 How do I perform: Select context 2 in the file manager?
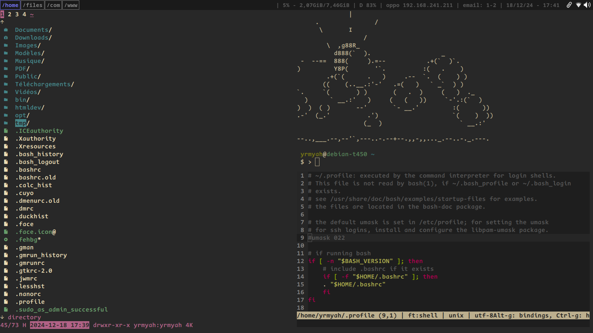(x=10, y=14)
